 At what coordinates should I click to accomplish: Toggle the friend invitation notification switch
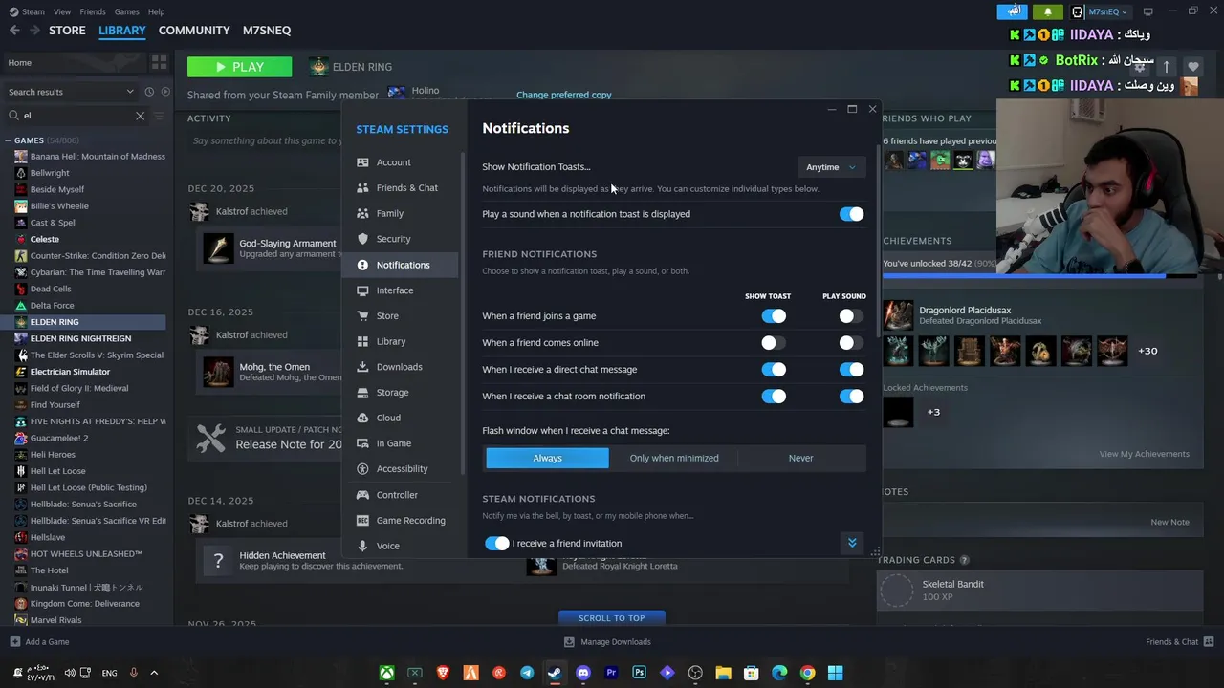click(x=496, y=544)
